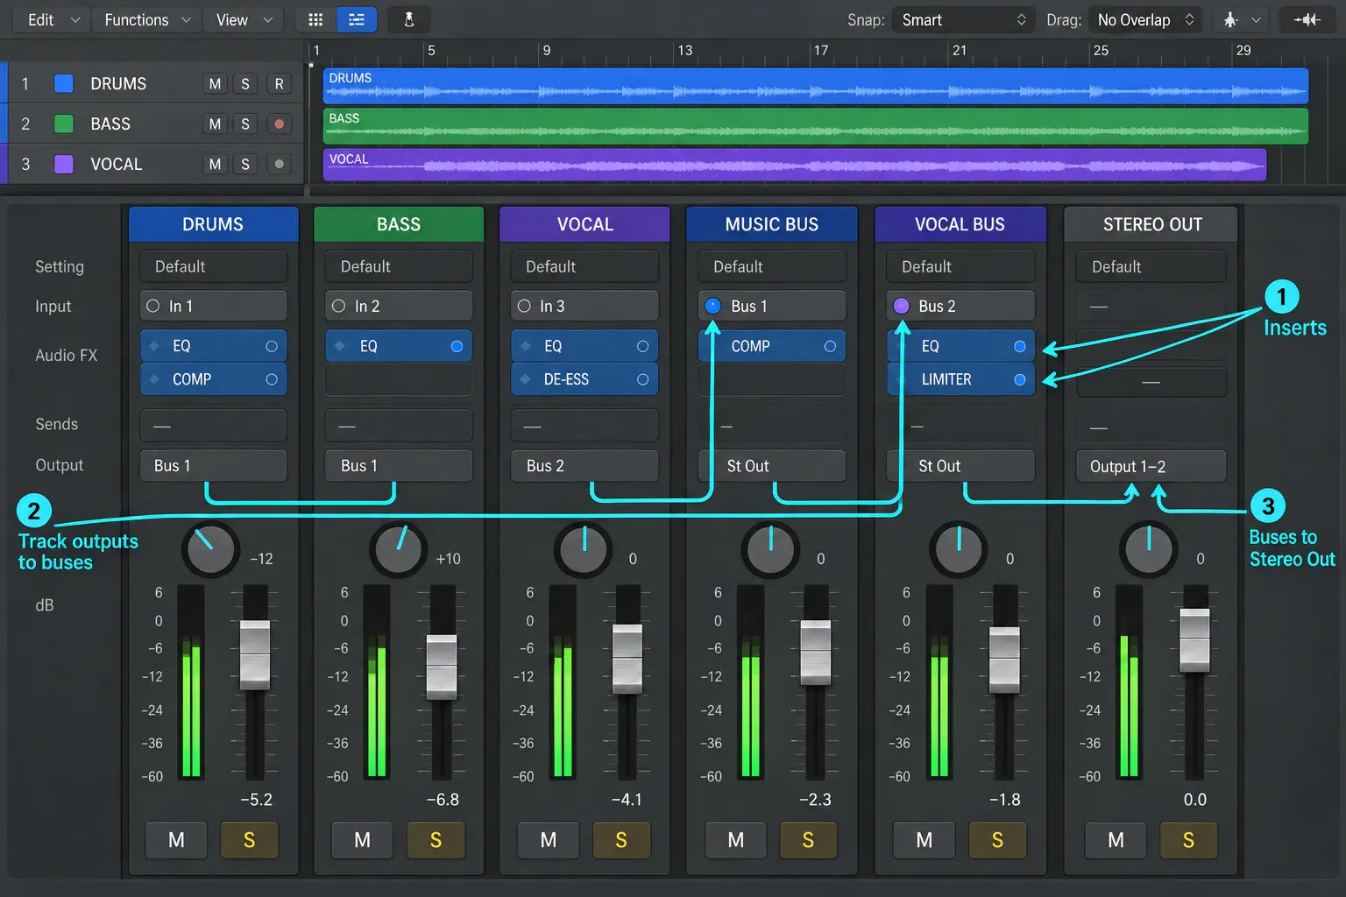Click the -6.8 fader value on BASS channel

point(443,800)
